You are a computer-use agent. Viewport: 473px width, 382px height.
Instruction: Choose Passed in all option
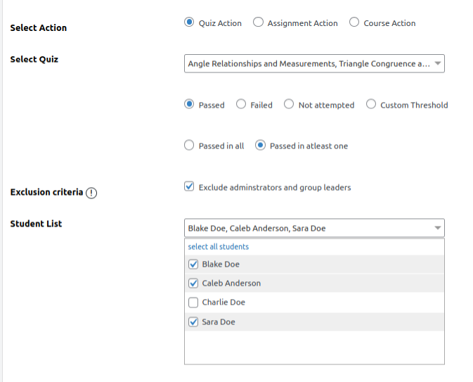click(x=189, y=146)
